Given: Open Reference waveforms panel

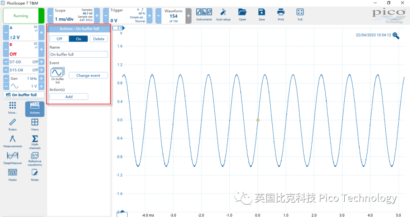Looking at the screenshot, I should (35, 159).
